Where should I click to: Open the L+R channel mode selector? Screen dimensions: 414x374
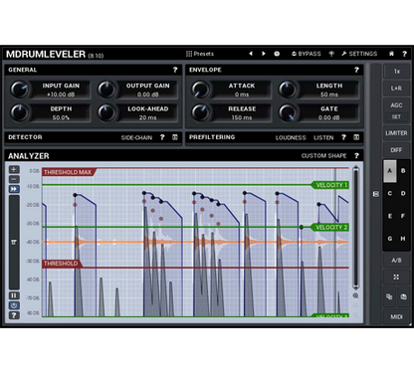[x=397, y=89]
